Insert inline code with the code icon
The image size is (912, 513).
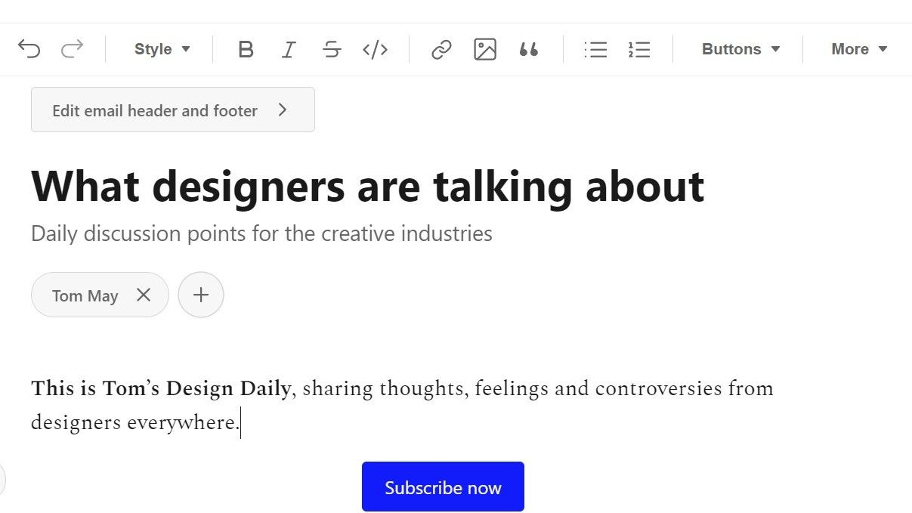[x=376, y=50]
